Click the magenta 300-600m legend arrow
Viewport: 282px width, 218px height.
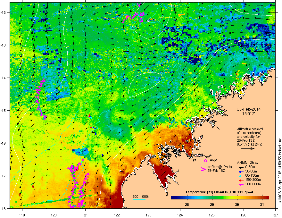[x=241, y=184]
